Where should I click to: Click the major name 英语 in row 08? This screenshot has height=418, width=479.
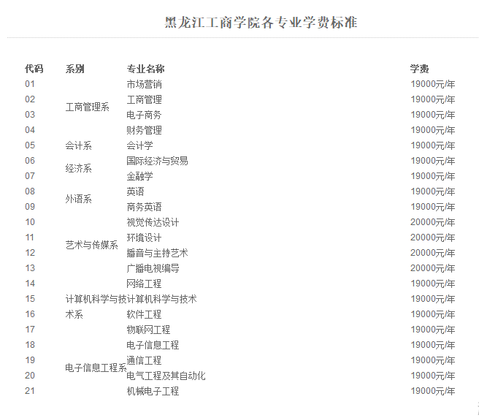[135, 191]
